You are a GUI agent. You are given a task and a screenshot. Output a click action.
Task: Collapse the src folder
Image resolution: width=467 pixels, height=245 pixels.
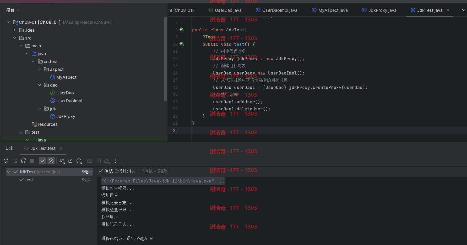coord(15,38)
